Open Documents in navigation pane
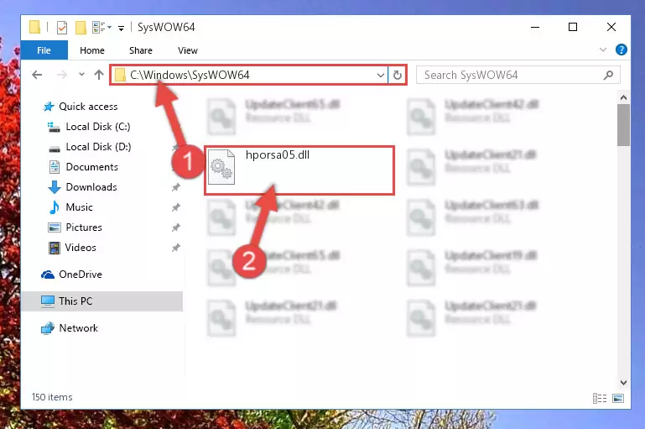This screenshot has width=645, height=429. coord(91,167)
